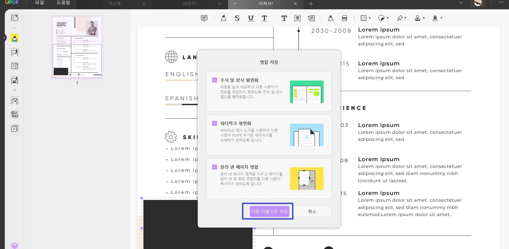Open the 파일 menu
509x249 pixels.
(39, 3)
